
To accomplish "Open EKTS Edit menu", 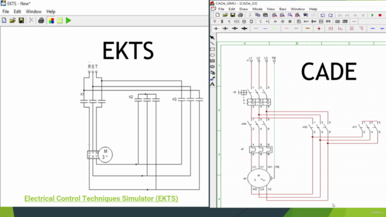I will (x=17, y=11).
